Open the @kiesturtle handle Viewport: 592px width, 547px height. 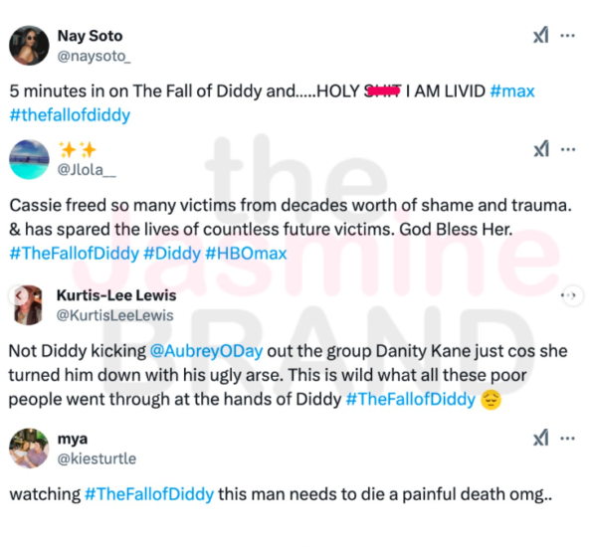coord(97,458)
